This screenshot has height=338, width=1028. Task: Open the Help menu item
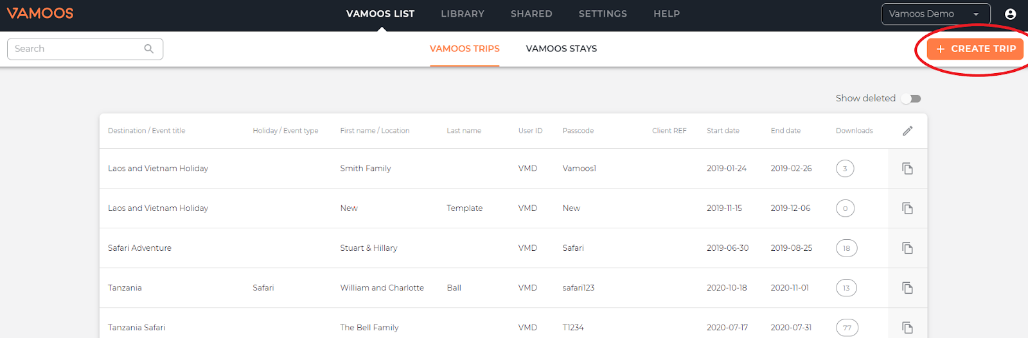click(x=667, y=14)
